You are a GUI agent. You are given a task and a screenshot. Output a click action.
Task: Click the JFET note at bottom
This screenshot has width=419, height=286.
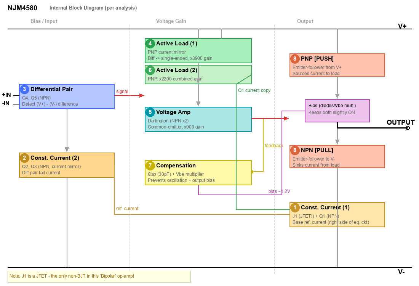point(99,276)
